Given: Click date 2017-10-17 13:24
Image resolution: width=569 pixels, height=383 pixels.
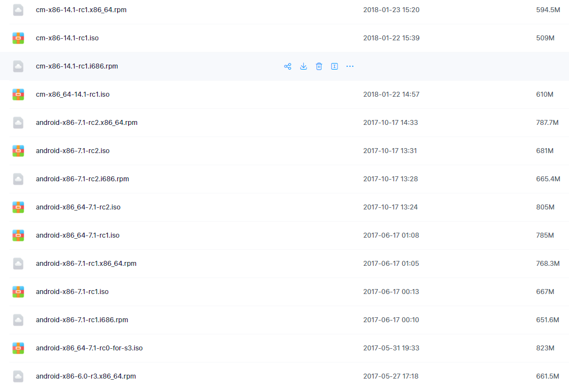Looking at the screenshot, I should (x=391, y=207).
